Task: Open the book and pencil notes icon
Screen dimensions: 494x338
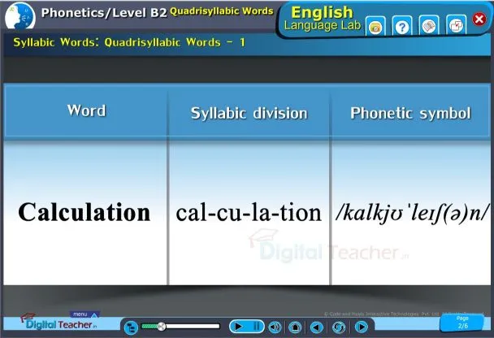Action: coord(429,26)
